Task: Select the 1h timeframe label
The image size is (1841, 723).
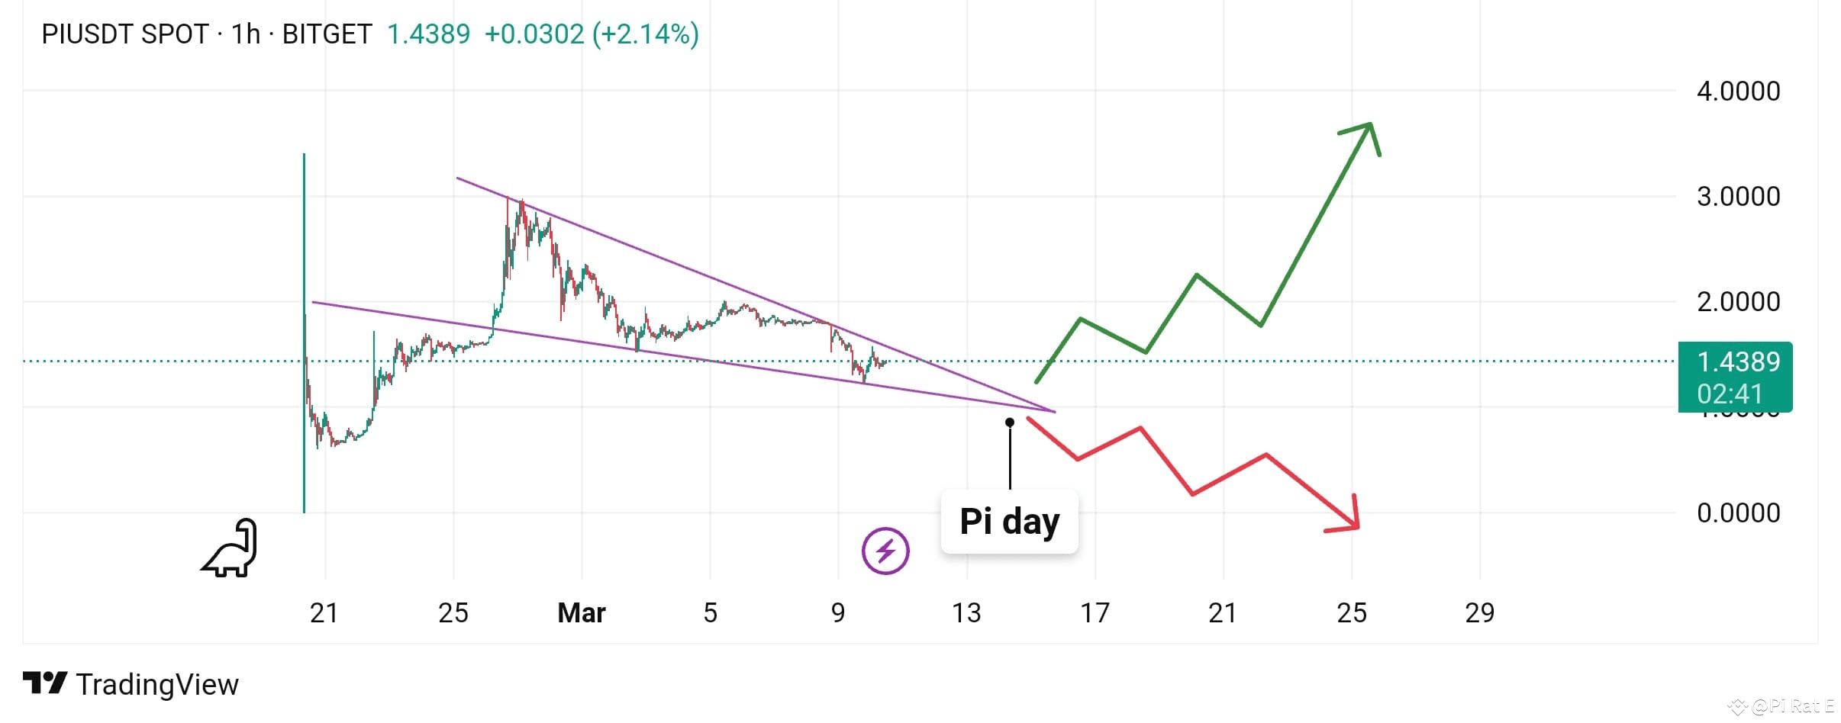Action: [246, 34]
